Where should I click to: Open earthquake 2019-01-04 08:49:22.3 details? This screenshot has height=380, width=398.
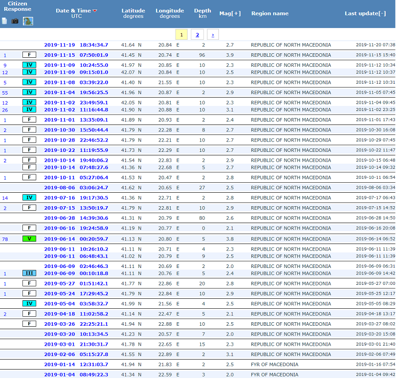pos(76,375)
